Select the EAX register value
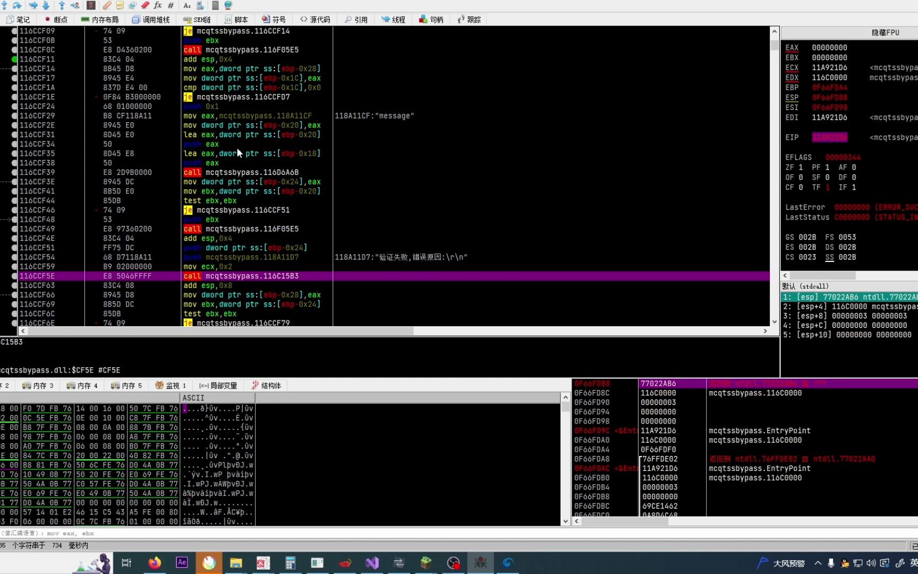The width and height of the screenshot is (918, 574). pyautogui.click(x=829, y=47)
